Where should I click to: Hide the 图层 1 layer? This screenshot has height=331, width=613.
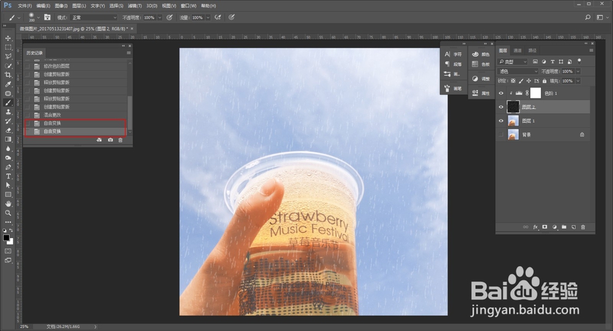point(501,121)
